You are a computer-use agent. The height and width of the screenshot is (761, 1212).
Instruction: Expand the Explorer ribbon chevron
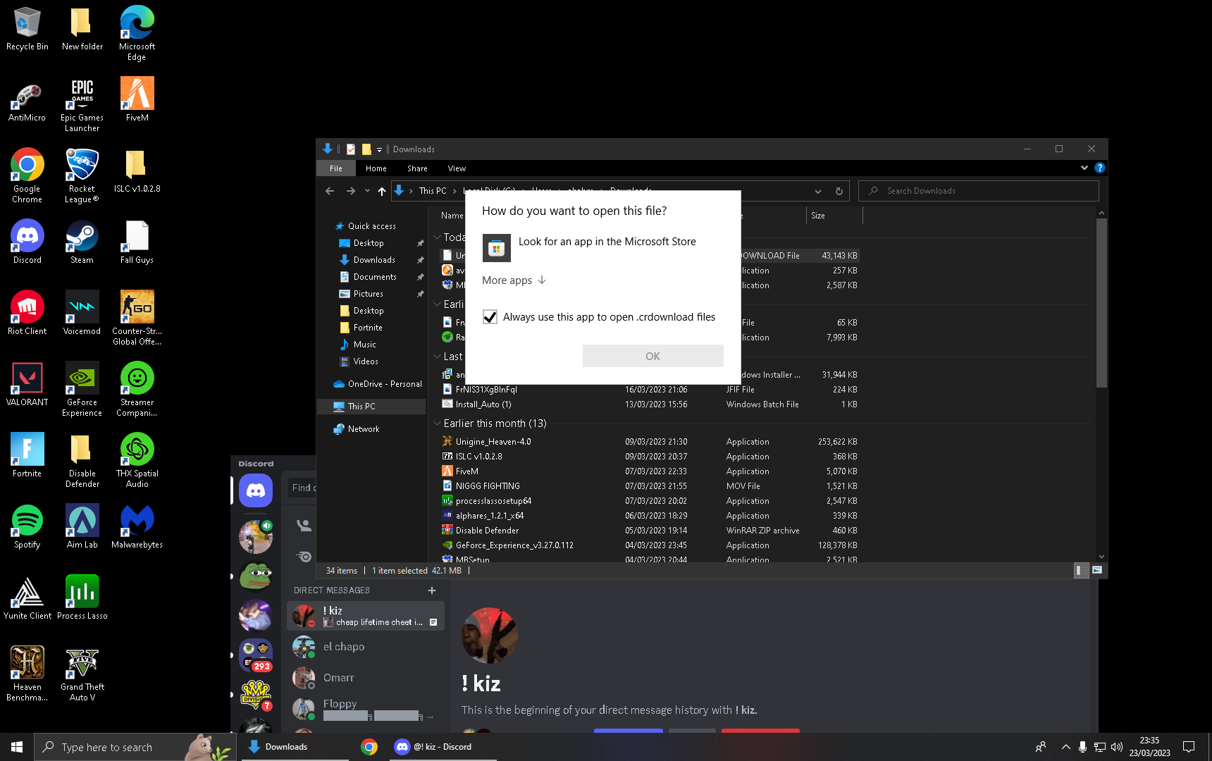pos(1084,168)
